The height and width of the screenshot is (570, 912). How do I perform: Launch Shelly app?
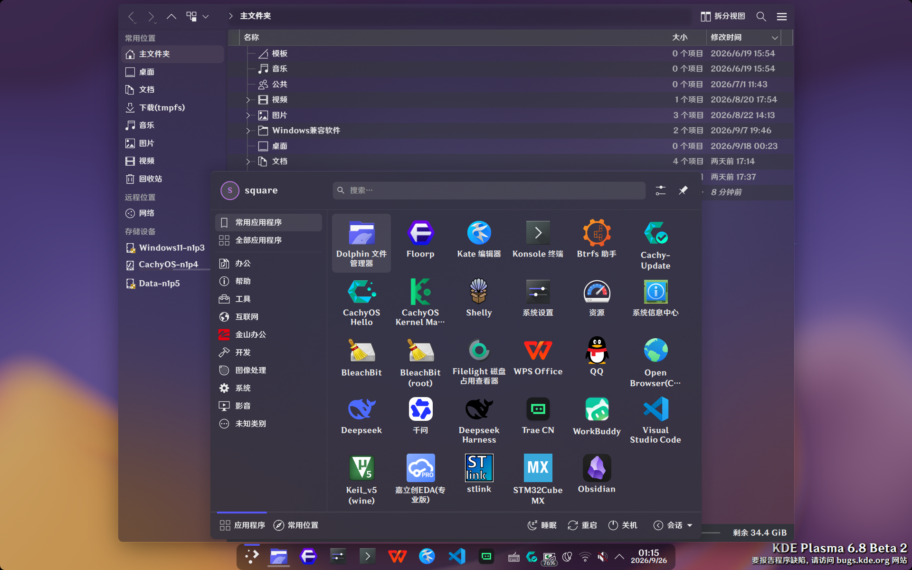[x=479, y=298]
